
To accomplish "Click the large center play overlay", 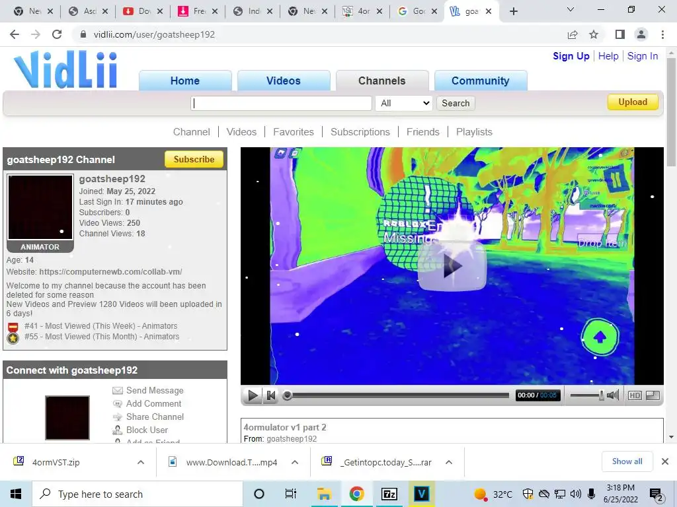I will point(452,266).
